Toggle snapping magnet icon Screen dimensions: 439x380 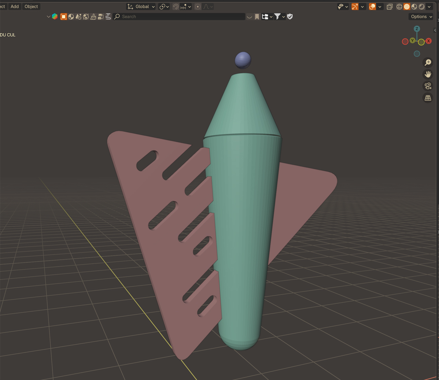(x=175, y=7)
